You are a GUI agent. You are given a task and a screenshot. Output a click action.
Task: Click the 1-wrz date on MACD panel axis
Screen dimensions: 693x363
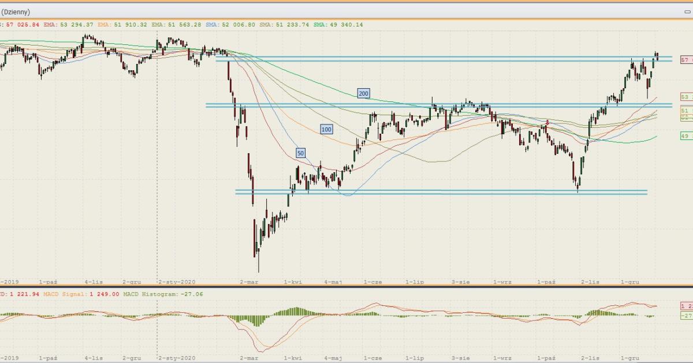click(x=502, y=358)
